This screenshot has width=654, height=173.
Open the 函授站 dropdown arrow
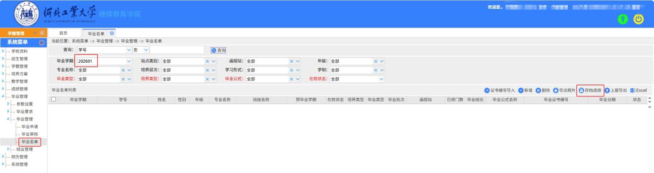pyautogui.click(x=298, y=61)
